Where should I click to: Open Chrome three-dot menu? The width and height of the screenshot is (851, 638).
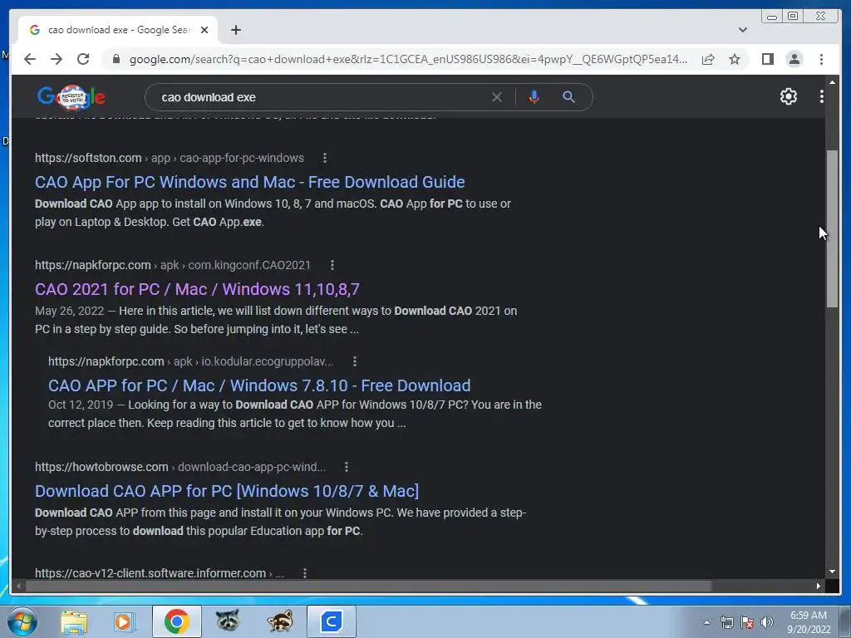coord(821,59)
